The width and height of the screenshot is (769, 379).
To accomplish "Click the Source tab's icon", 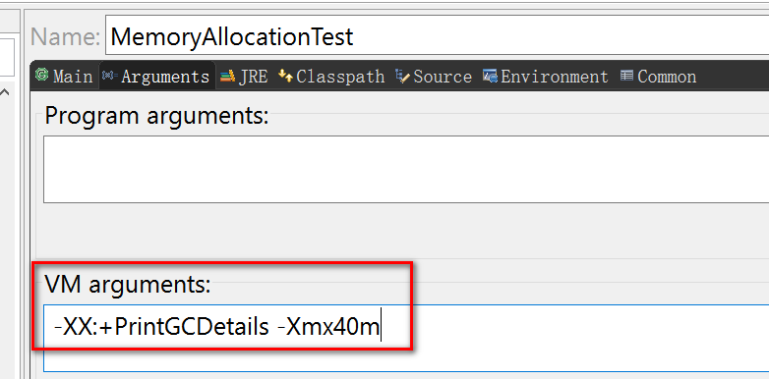I will [x=402, y=76].
